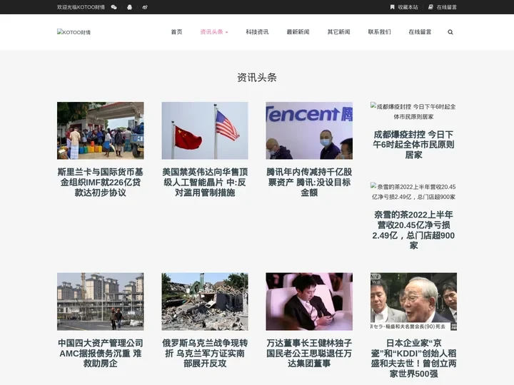Open the 王思聪 article thumbnail

pyautogui.click(x=309, y=302)
